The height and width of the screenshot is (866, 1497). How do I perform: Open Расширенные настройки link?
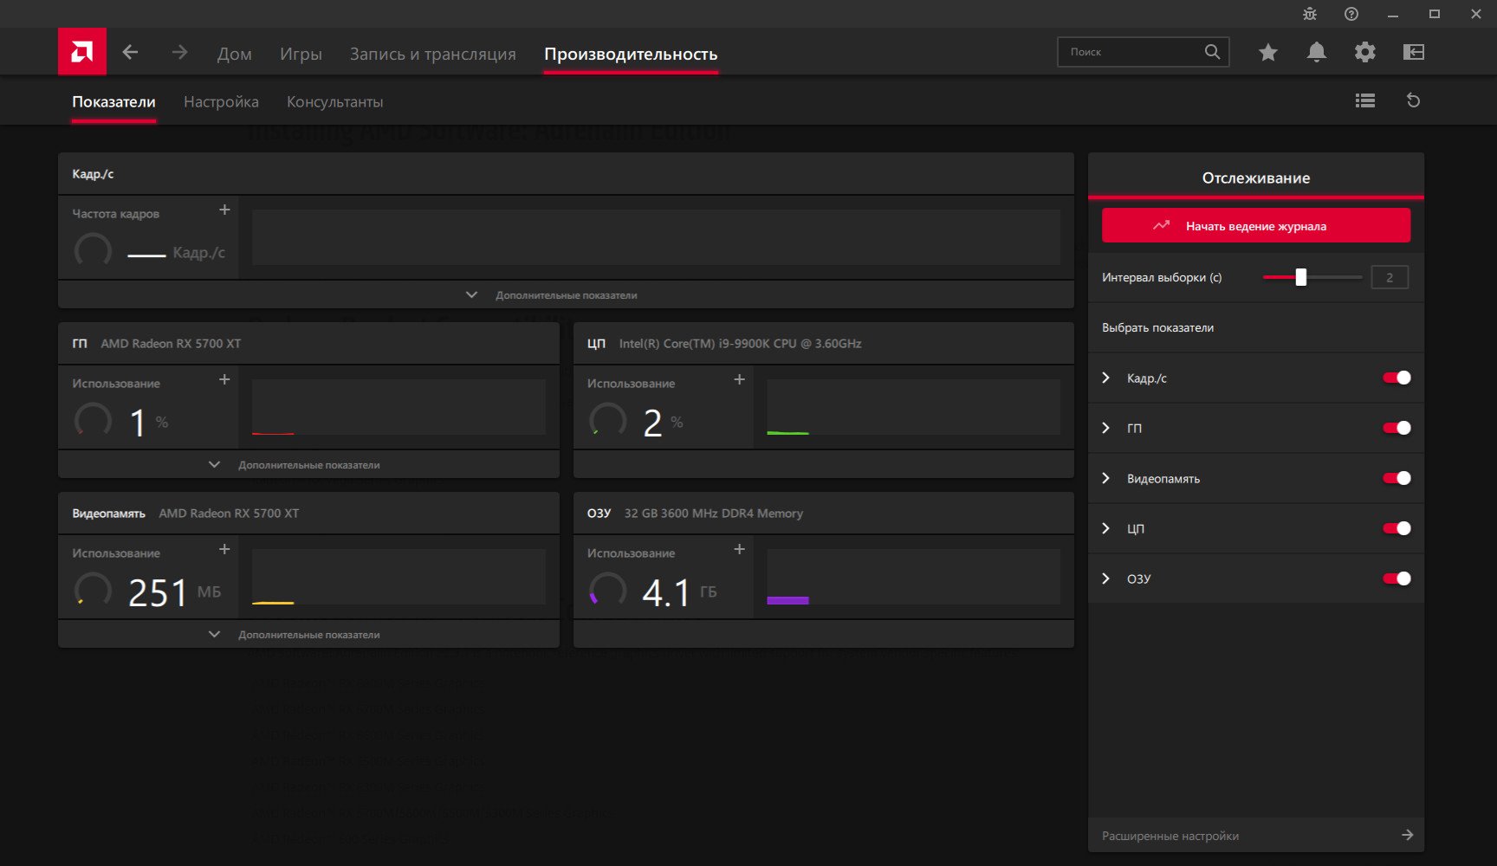1170,836
